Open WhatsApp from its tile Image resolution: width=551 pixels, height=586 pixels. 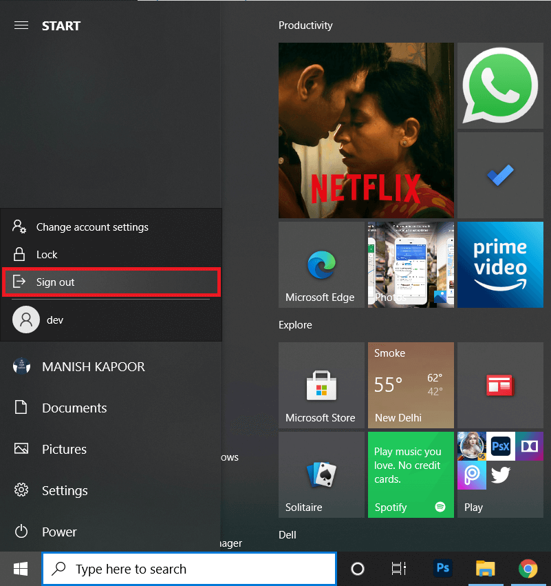[500, 85]
